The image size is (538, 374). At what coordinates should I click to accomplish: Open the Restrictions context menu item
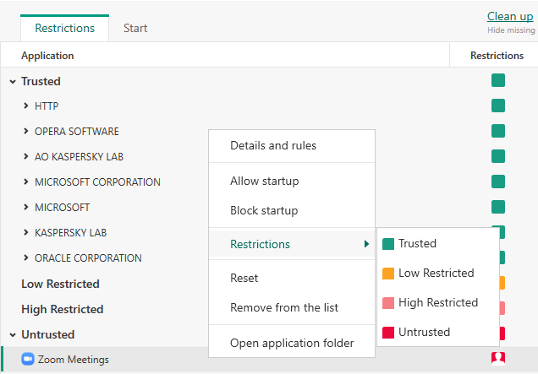coord(292,244)
